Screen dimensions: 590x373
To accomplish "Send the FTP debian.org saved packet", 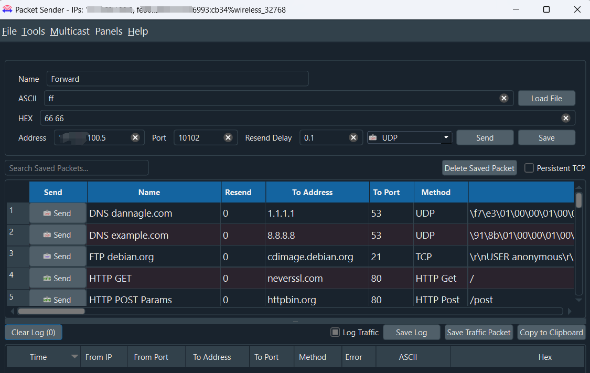I will [x=57, y=257].
